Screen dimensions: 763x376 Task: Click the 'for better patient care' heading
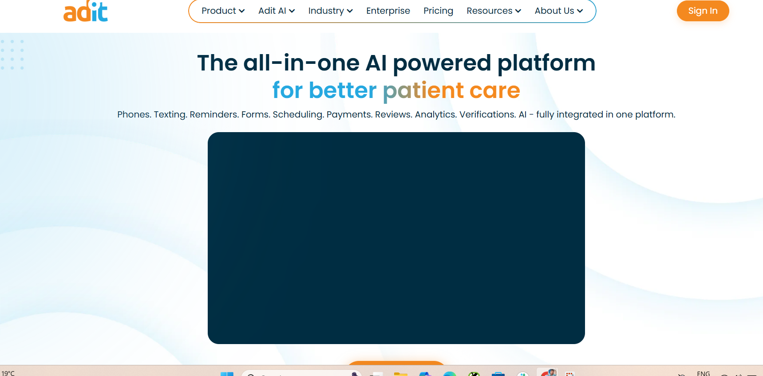point(396,90)
